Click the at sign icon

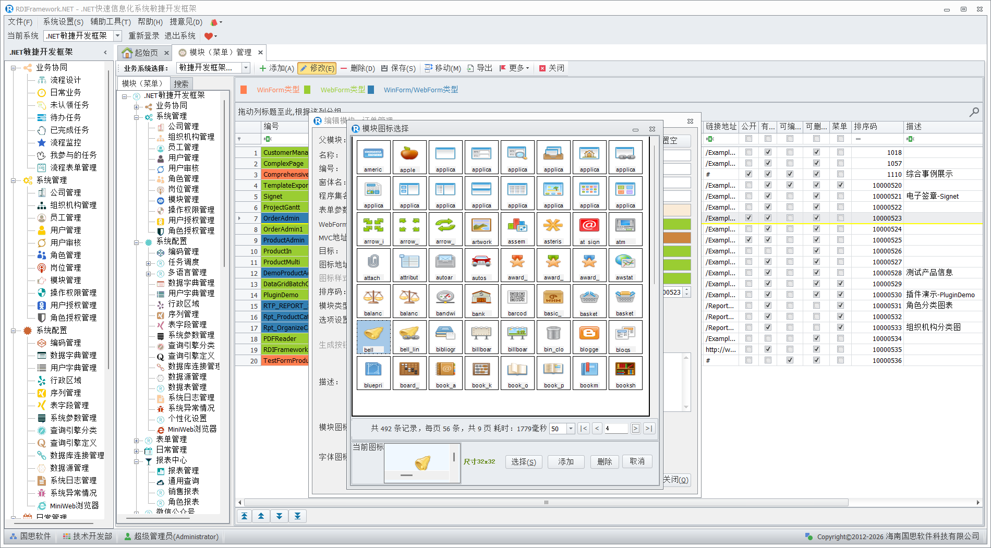point(589,229)
